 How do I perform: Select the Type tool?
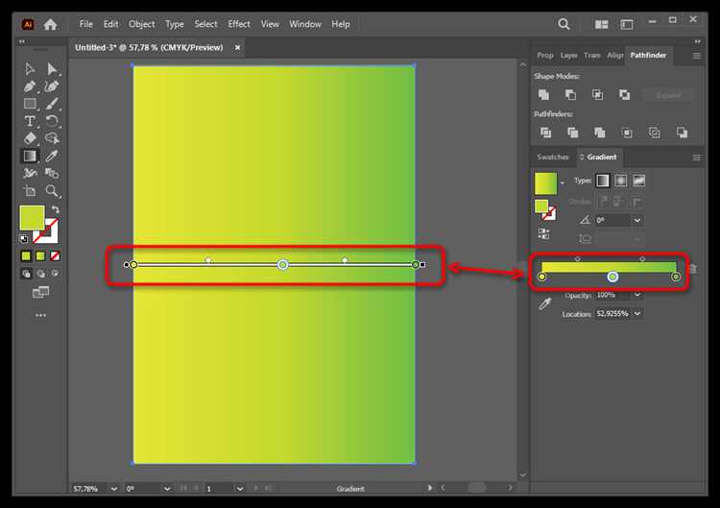coord(30,121)
